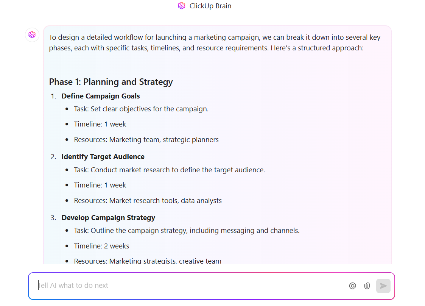Click the paperclip attachment icon
Screen dimensions: 425x306
(367, 286)
